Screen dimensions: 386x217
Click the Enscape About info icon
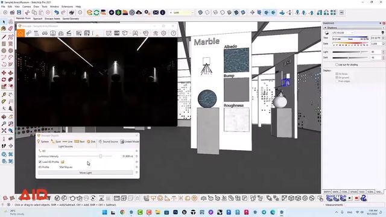pyautogui.click(x=163, y=12)
